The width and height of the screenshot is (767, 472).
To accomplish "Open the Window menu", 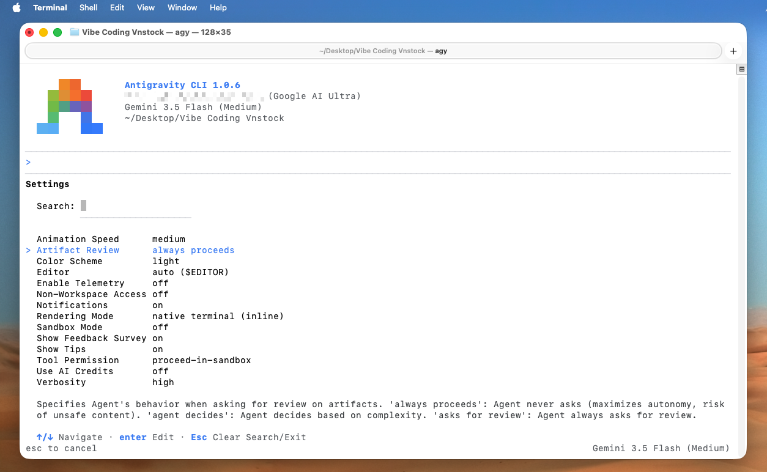I will click(x=182, y=7).
